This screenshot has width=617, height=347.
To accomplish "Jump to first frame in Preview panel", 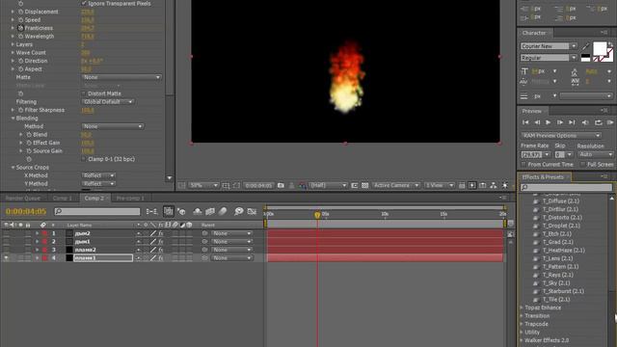I will (525, 122).
